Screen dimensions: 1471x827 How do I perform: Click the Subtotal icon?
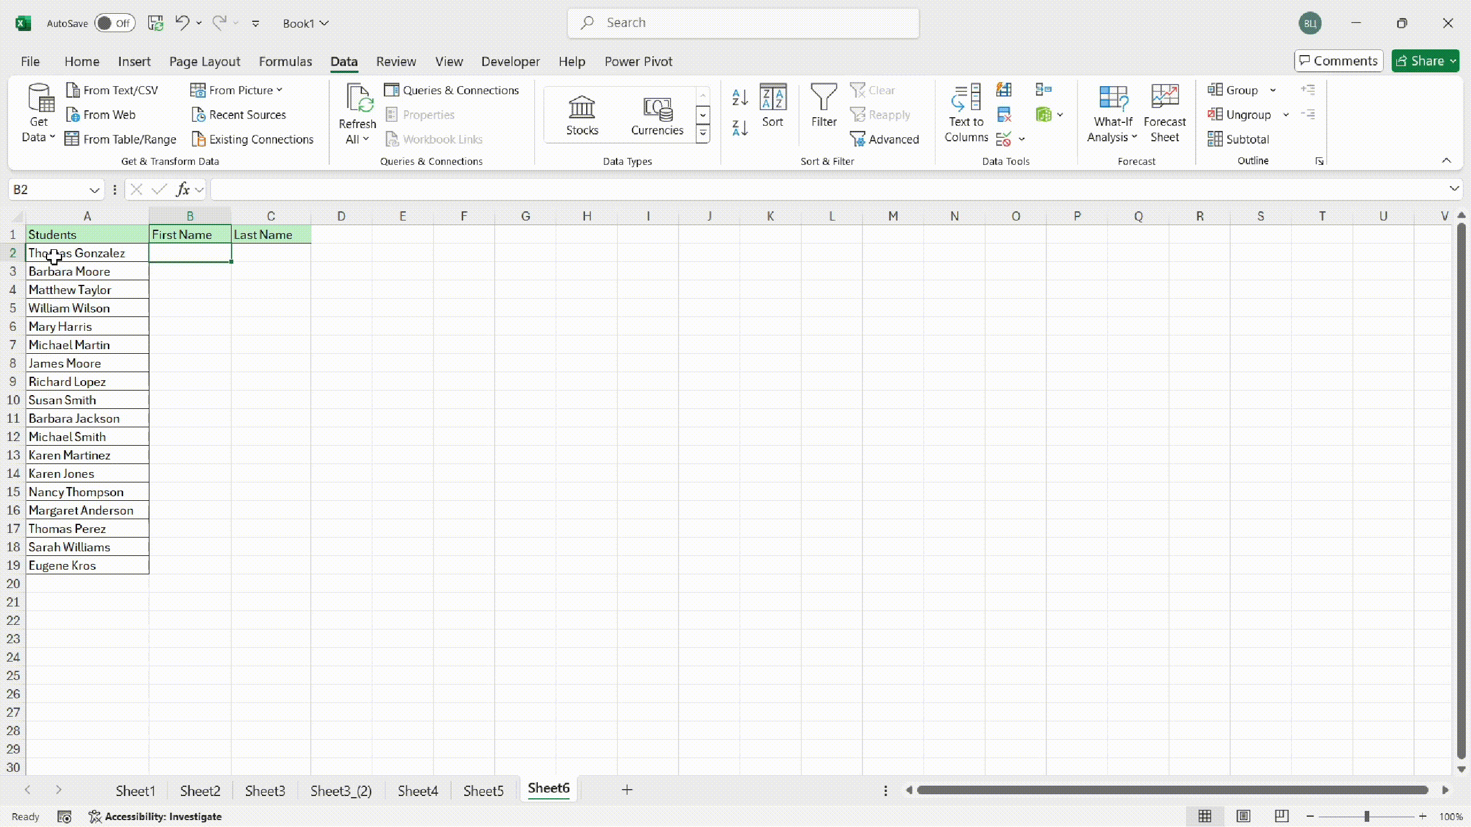[1215, 139]
